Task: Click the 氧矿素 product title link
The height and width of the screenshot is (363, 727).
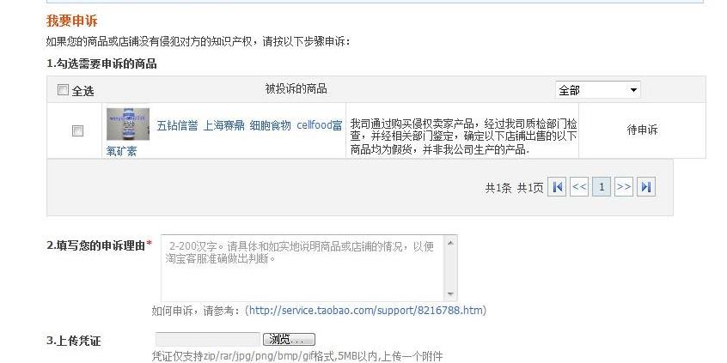Action: pyautogui.click(x=121, y=151)
